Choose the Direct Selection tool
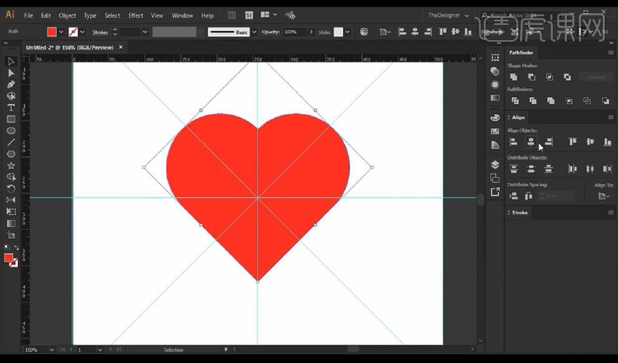Viewport: 618px width, 363px height. (x=11, y=72)
